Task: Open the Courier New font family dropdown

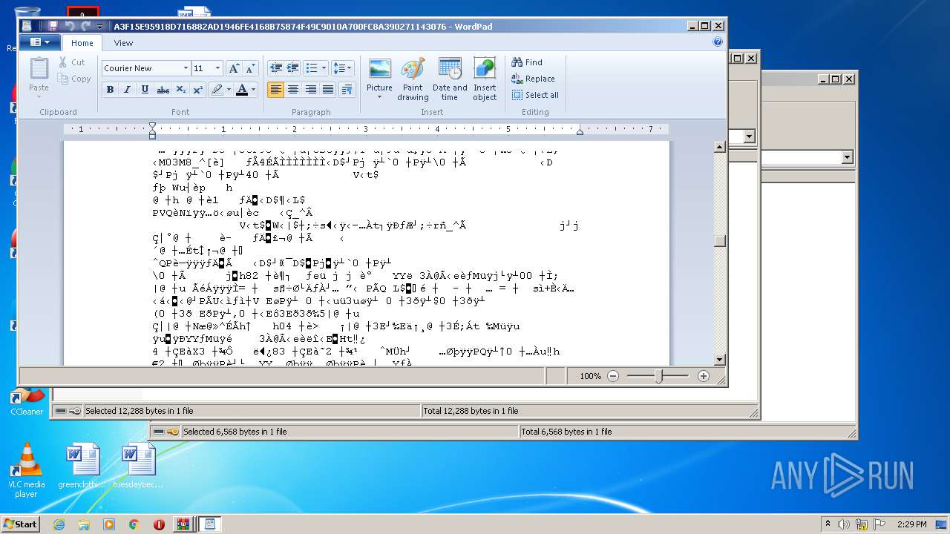Action: click(x=186, y=68)
